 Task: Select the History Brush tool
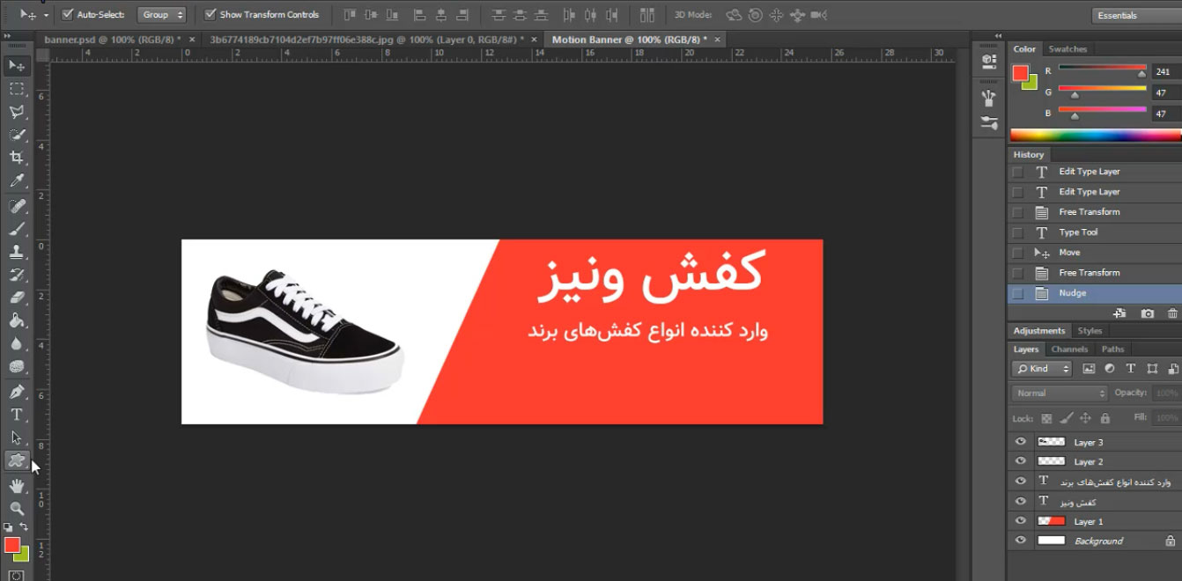[16, 275]
